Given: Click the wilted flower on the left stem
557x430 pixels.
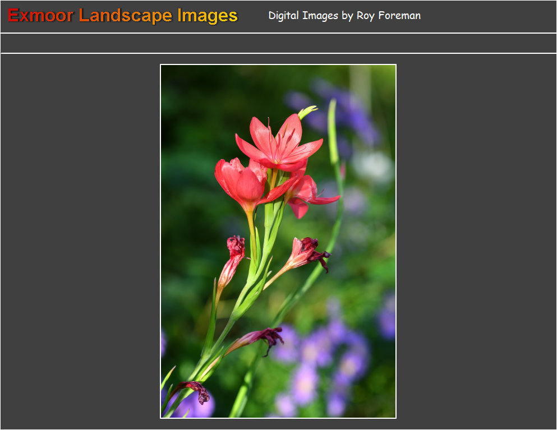Looking at the screenshot, I should click(233, 259).
